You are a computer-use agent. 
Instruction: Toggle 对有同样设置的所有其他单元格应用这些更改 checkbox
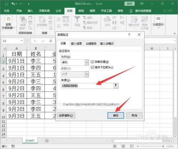[61, 105]
